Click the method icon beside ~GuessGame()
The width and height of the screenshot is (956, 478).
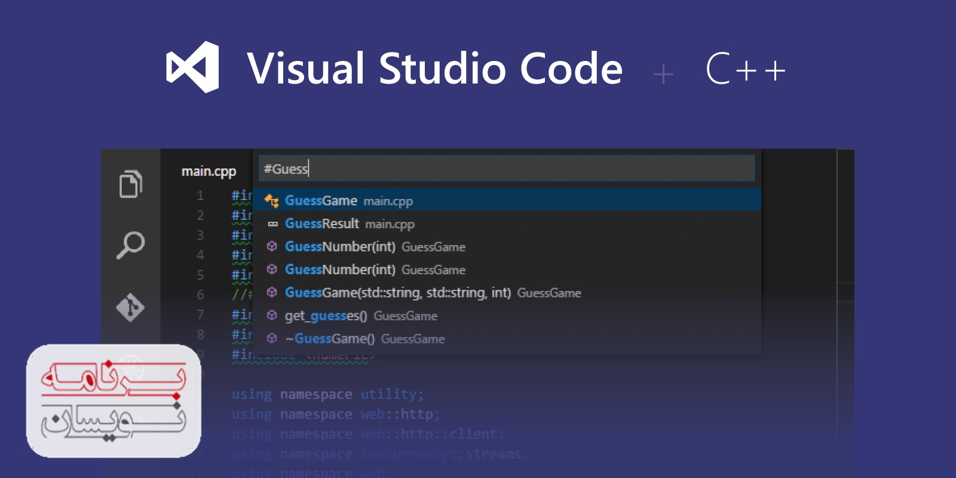[x=272, y=338]
